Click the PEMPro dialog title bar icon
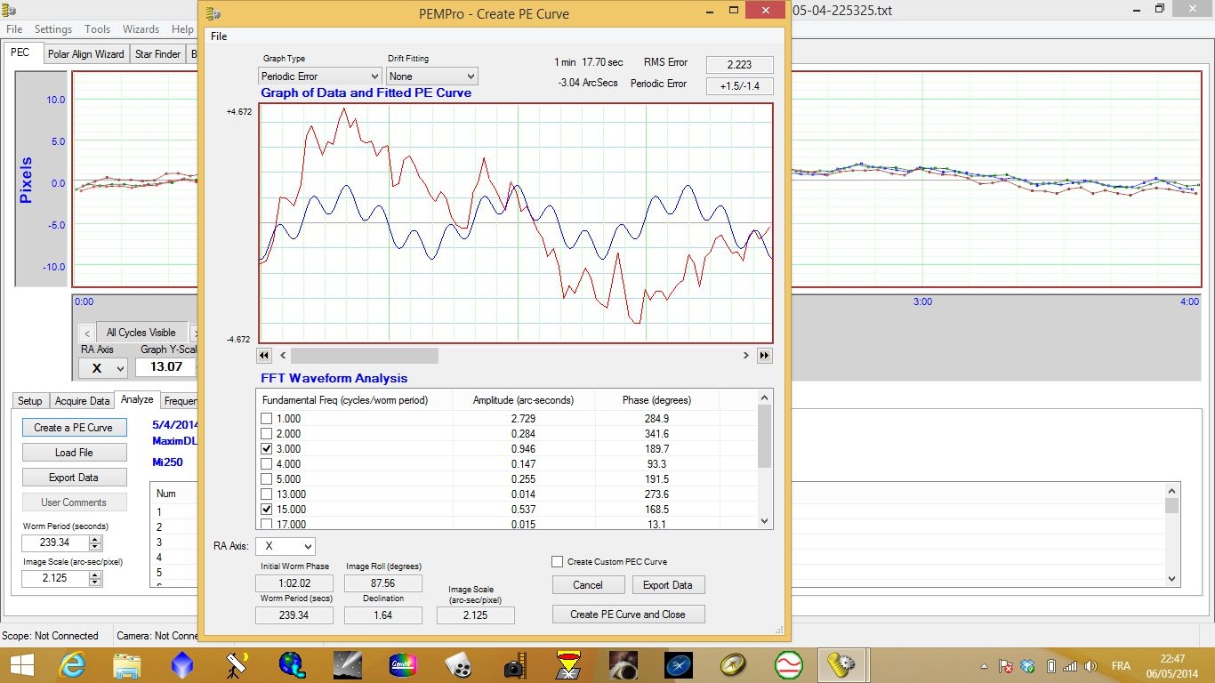This screenshot has width=1215, height=683. [x=213, y=14]
